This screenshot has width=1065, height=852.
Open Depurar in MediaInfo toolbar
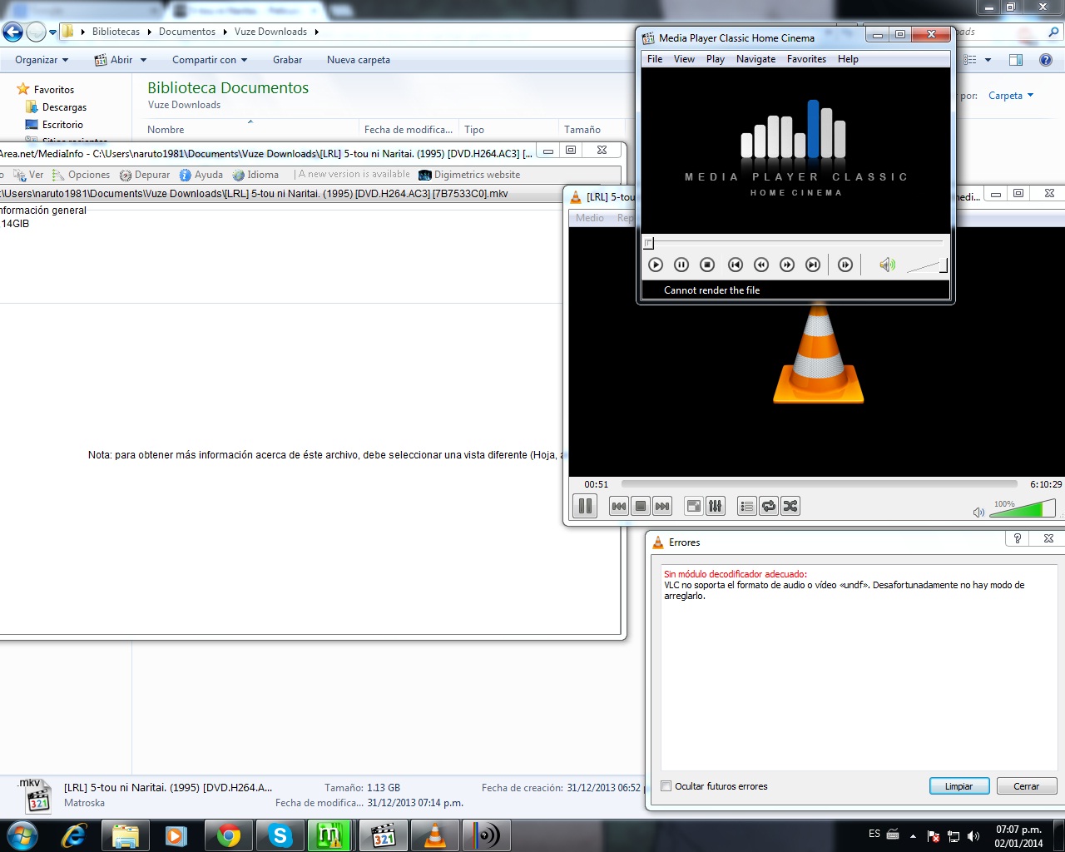click(x=145, y=175)
